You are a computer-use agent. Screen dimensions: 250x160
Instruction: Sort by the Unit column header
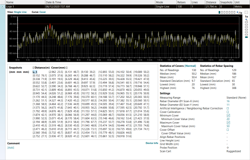coord(241,2)
